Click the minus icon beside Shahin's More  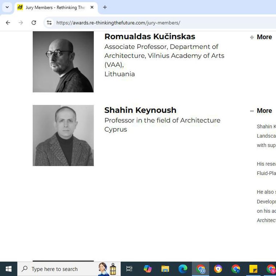pyautogui.click(x=252, y=111)
